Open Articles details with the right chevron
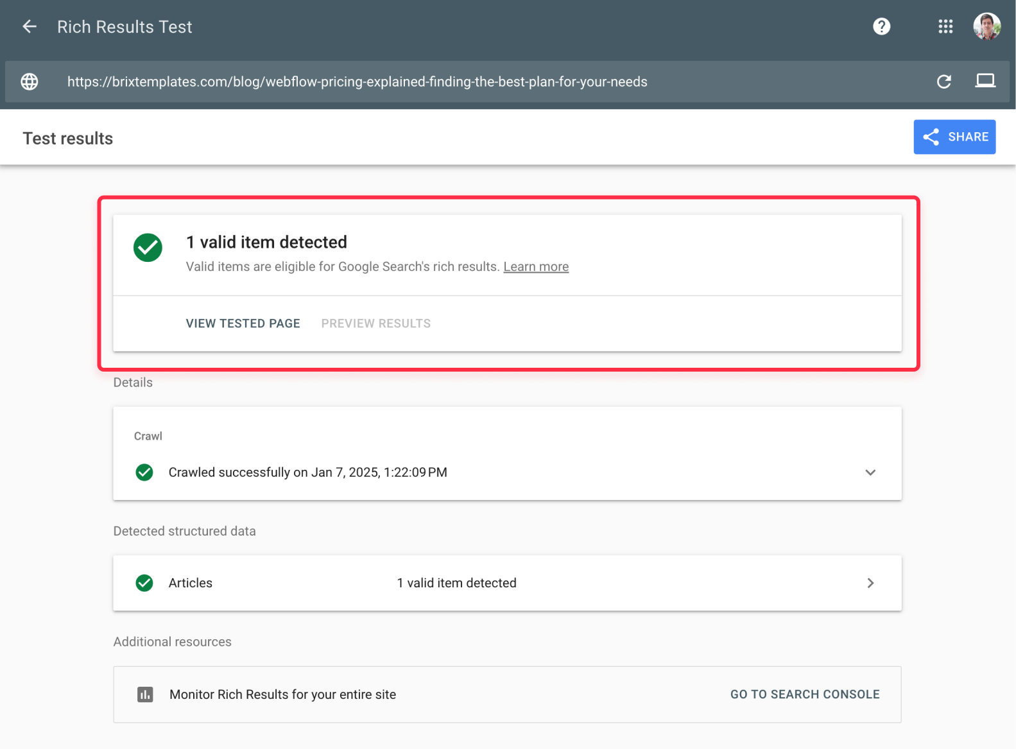Screen dimensions: 1016x749 [x=870, y=583]
